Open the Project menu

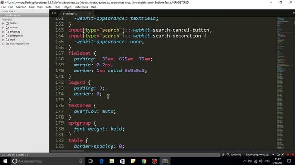coord(67,7)
